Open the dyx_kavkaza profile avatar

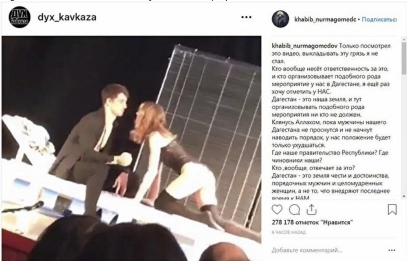20,17
